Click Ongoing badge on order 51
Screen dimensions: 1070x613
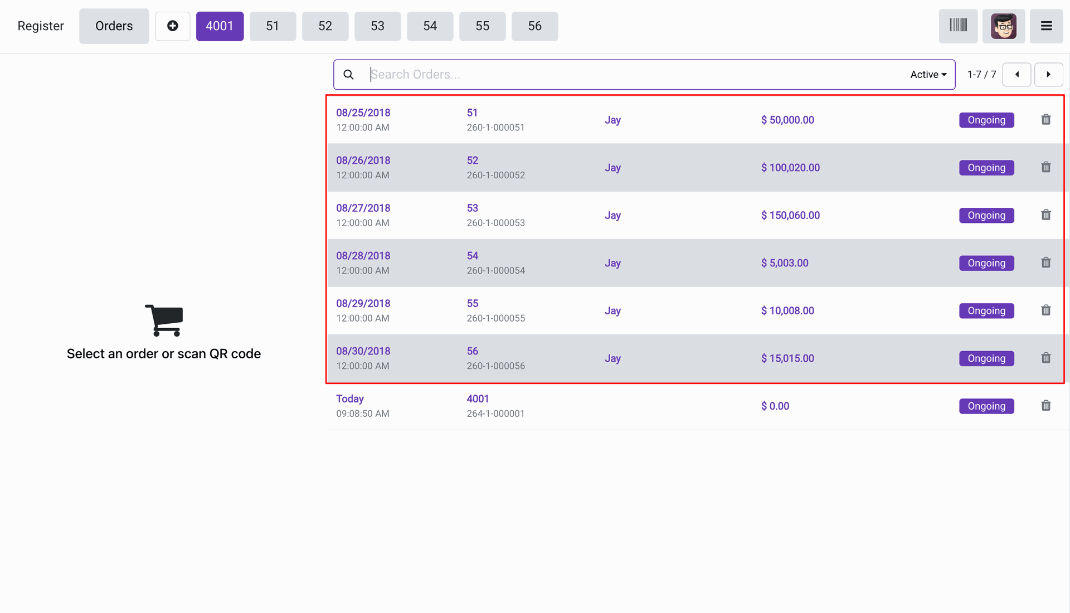986,120
